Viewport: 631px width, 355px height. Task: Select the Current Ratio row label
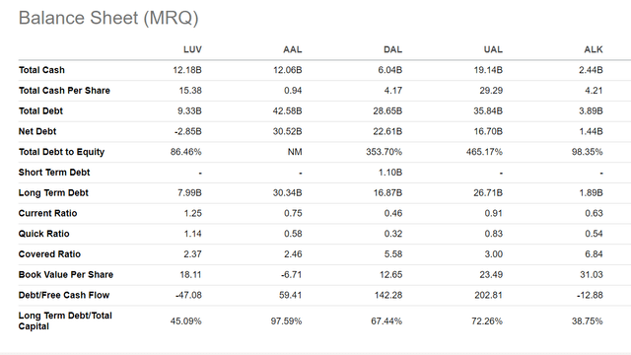coord(47,213)
